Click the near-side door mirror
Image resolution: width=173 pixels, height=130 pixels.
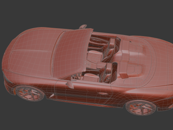coord(70,84)
